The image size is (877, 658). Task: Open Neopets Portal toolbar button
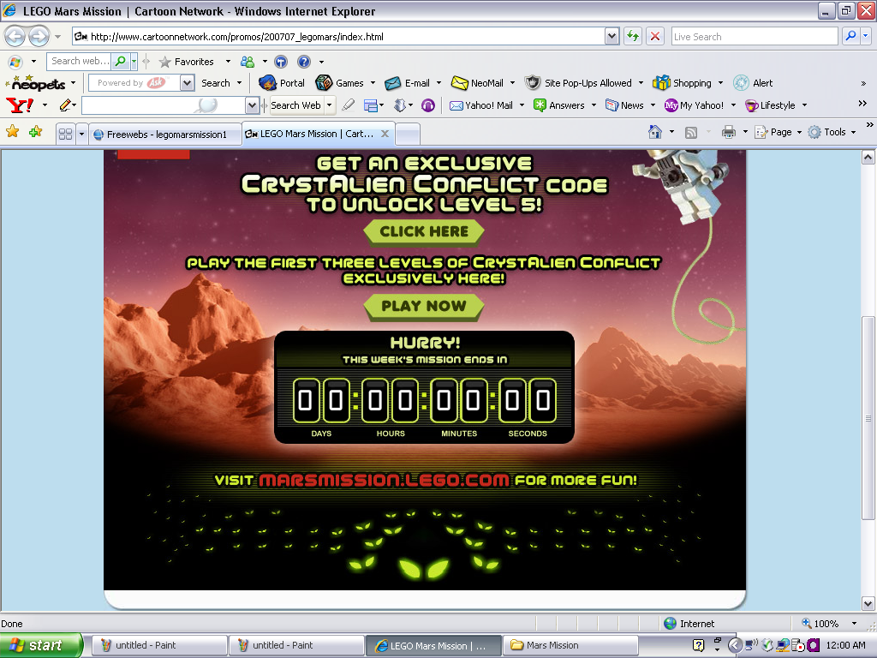[x=282, y=83]
